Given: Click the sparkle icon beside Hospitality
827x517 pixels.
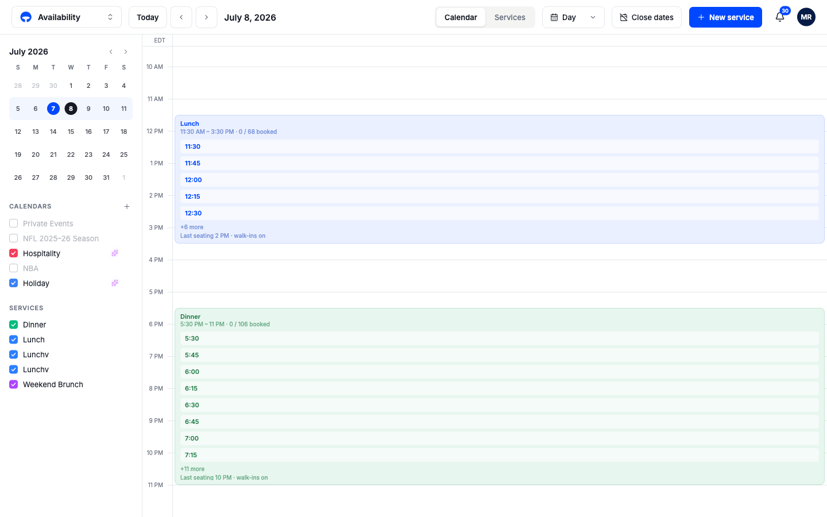Looking at the screenshot, I should pos(115,253).
